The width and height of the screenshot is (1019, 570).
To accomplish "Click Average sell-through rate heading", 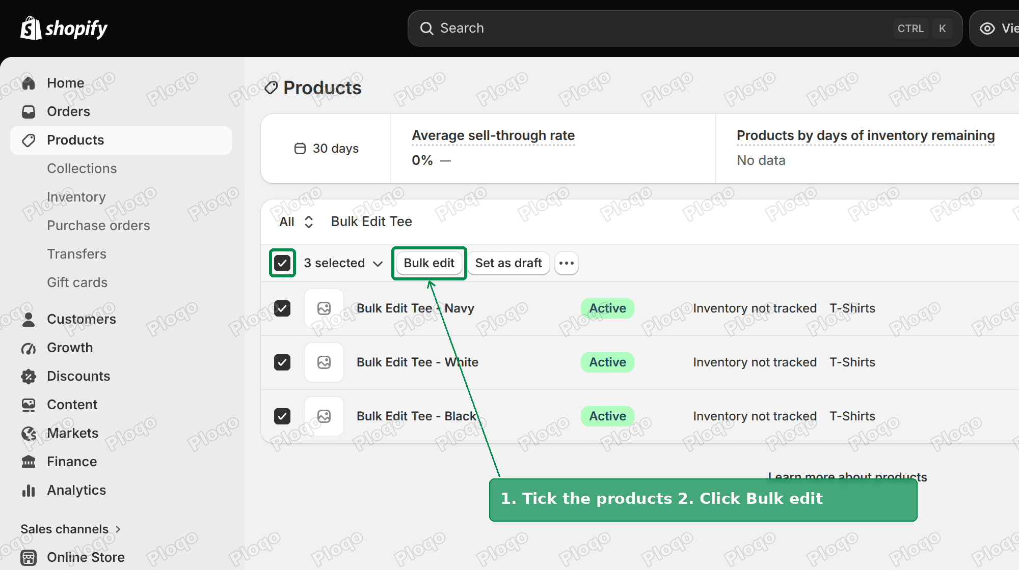I will (x=493, y=135).
